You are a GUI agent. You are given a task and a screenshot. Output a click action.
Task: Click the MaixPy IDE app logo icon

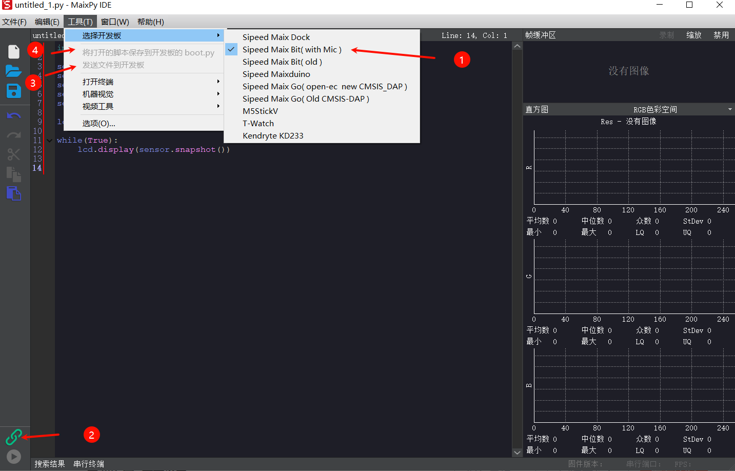[x=7, y=5]
